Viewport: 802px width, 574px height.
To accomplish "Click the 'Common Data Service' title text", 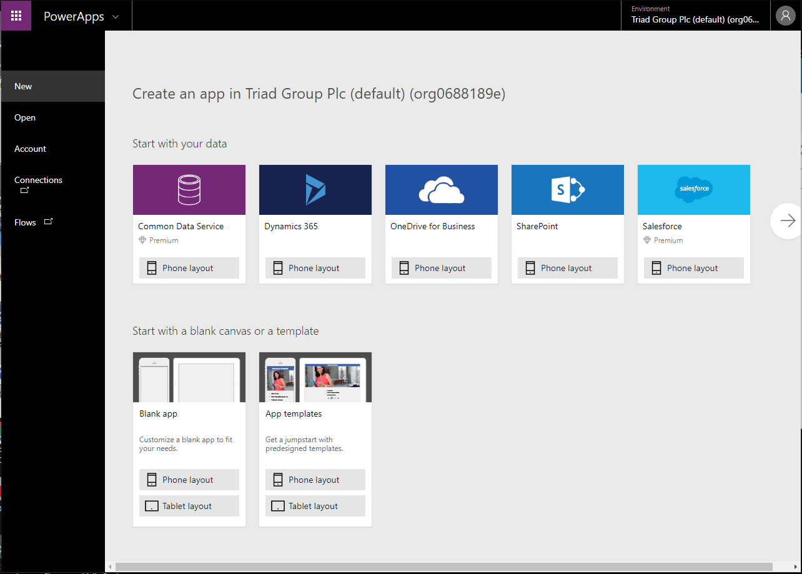I will point(181,226).
